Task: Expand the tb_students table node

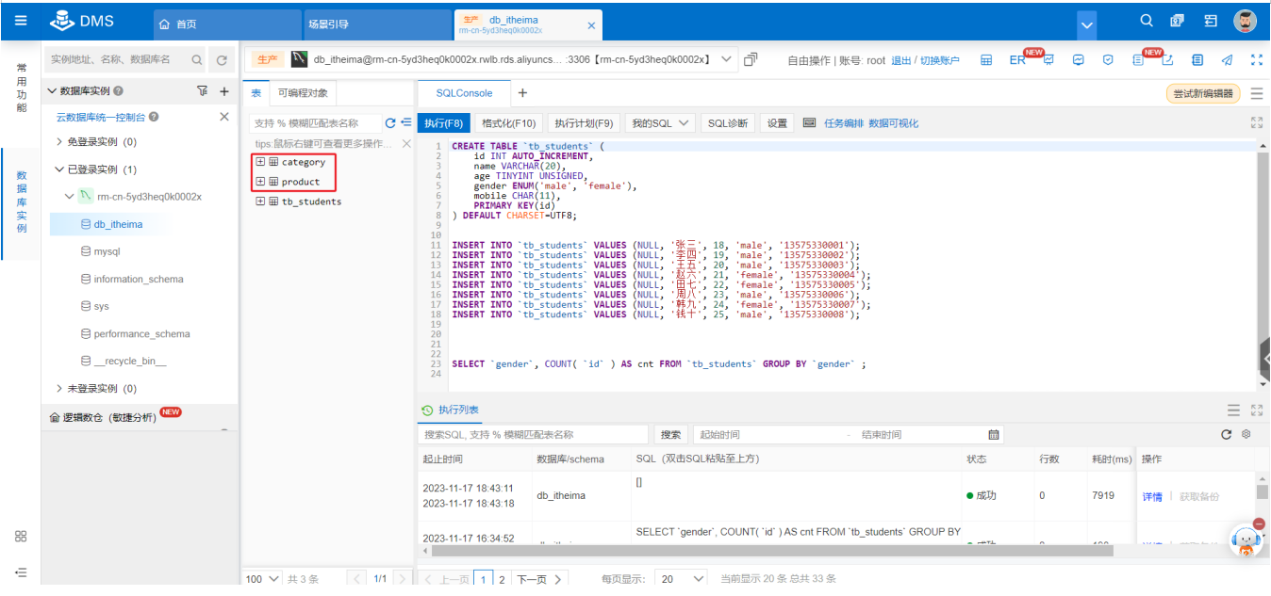Action: coord(260,201)
